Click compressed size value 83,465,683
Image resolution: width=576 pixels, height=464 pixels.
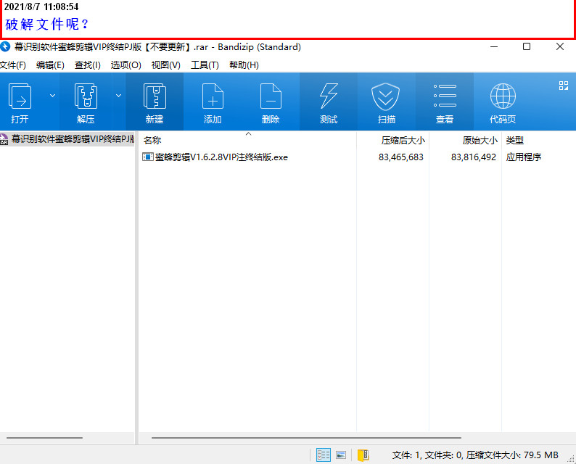pos(400,157)
